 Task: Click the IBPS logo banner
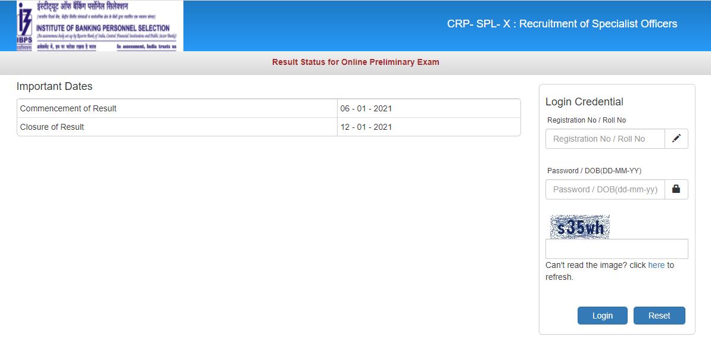[x=100, y=26]
